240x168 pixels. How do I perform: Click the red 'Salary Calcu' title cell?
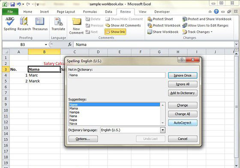(54, 63)
